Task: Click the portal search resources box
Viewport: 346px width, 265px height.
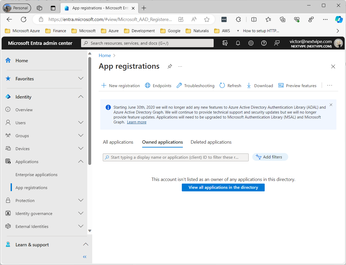Action: click(147, 43)
